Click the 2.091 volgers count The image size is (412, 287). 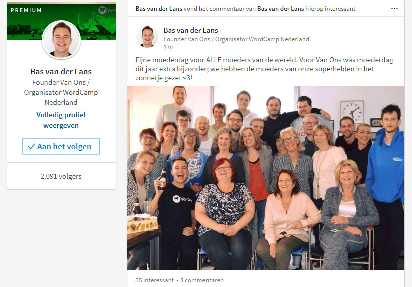[61, 176]
